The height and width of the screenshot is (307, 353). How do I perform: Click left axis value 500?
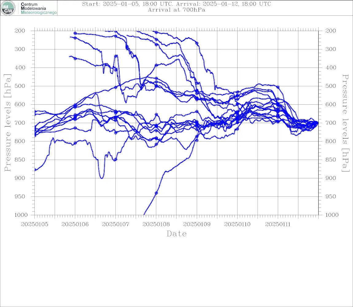(20, 86)
